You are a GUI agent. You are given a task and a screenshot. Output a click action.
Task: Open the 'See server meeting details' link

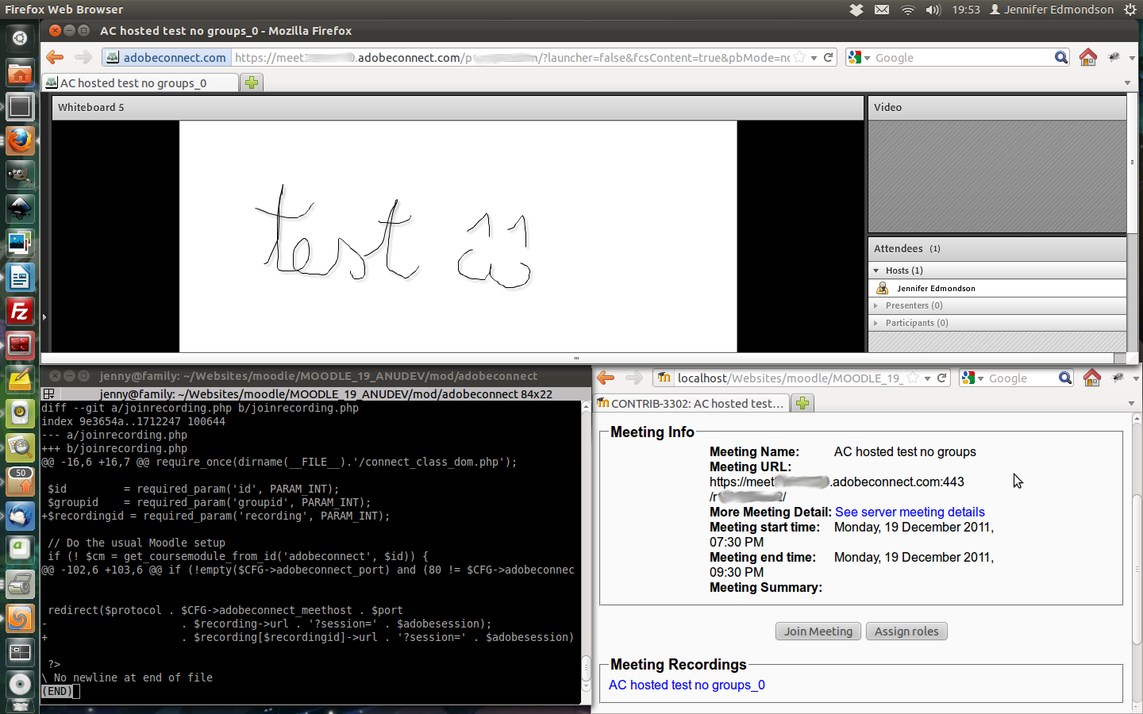910,512
